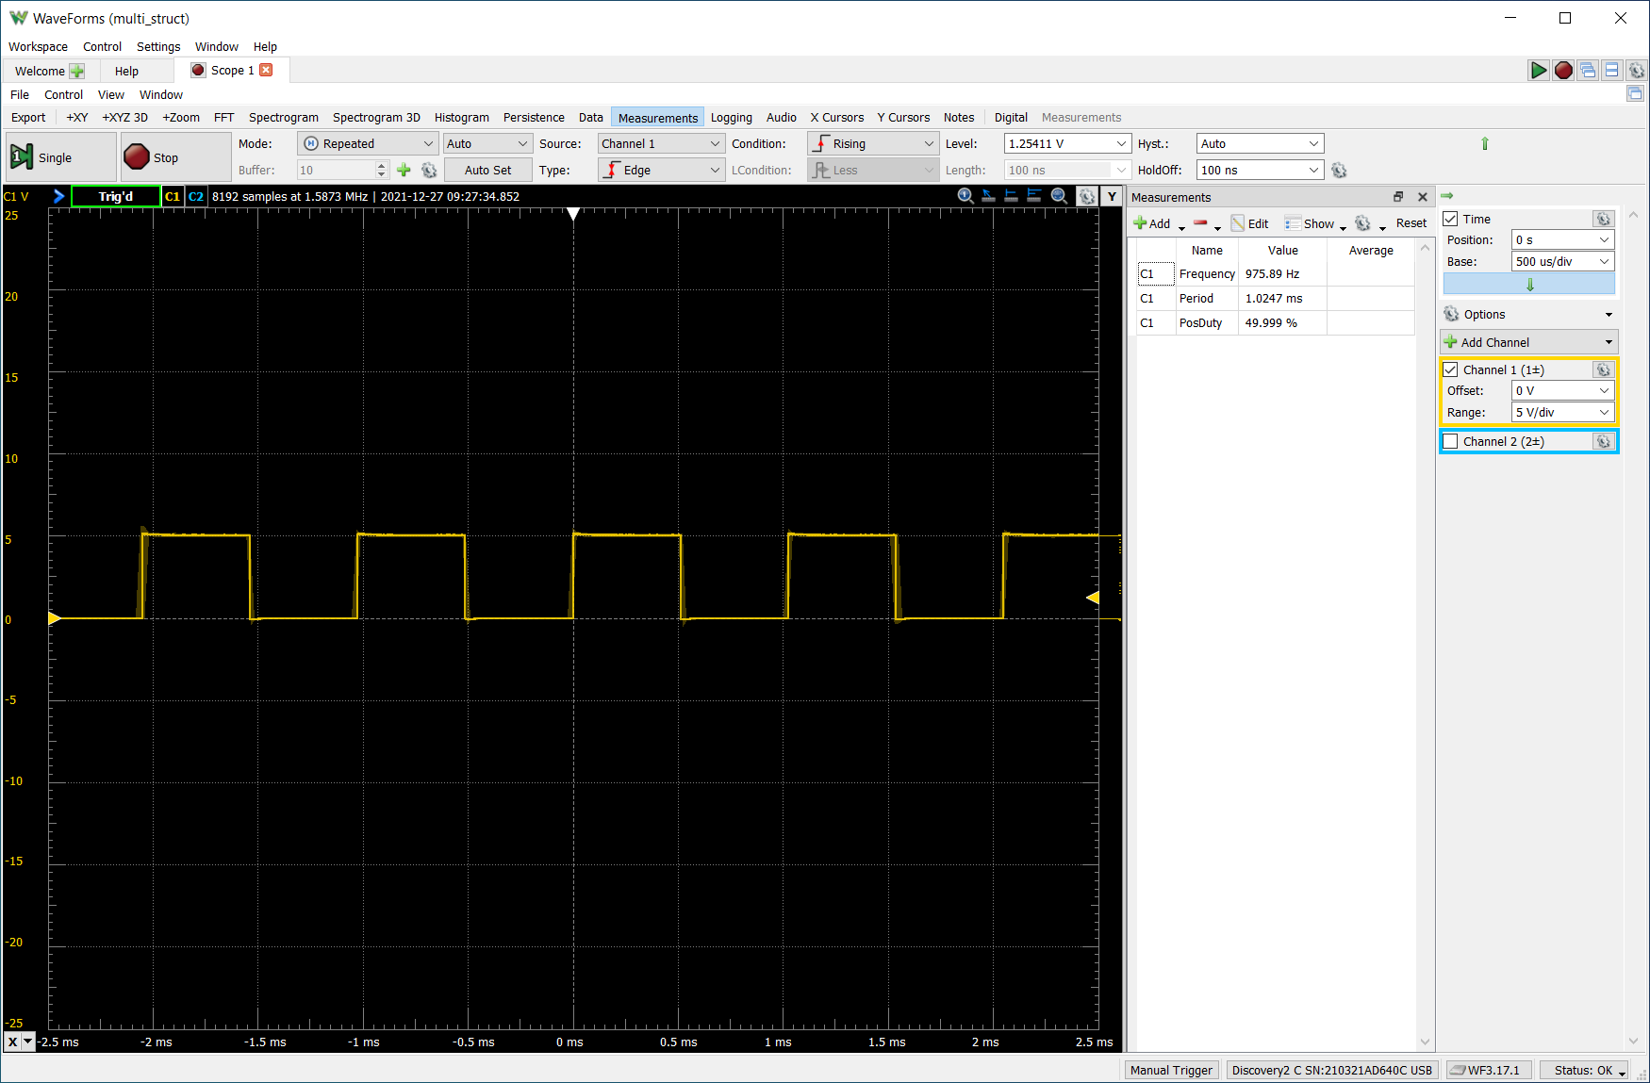
Task: Click Reset in the Measurements panel
Action: (x=1411, y=223)
